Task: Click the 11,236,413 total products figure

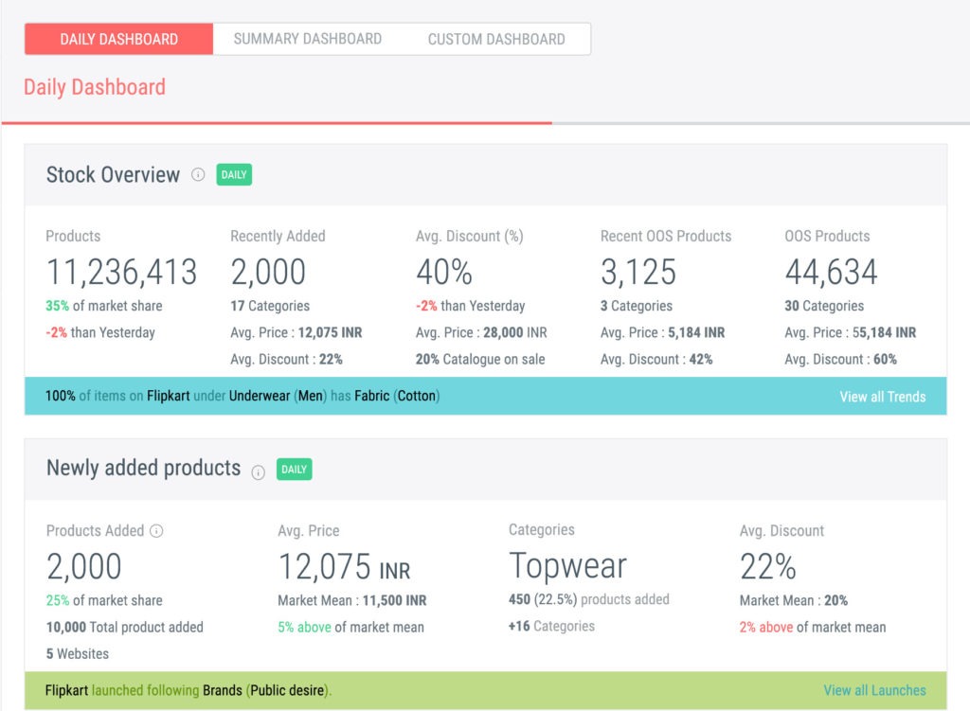Action: point(121,273)
